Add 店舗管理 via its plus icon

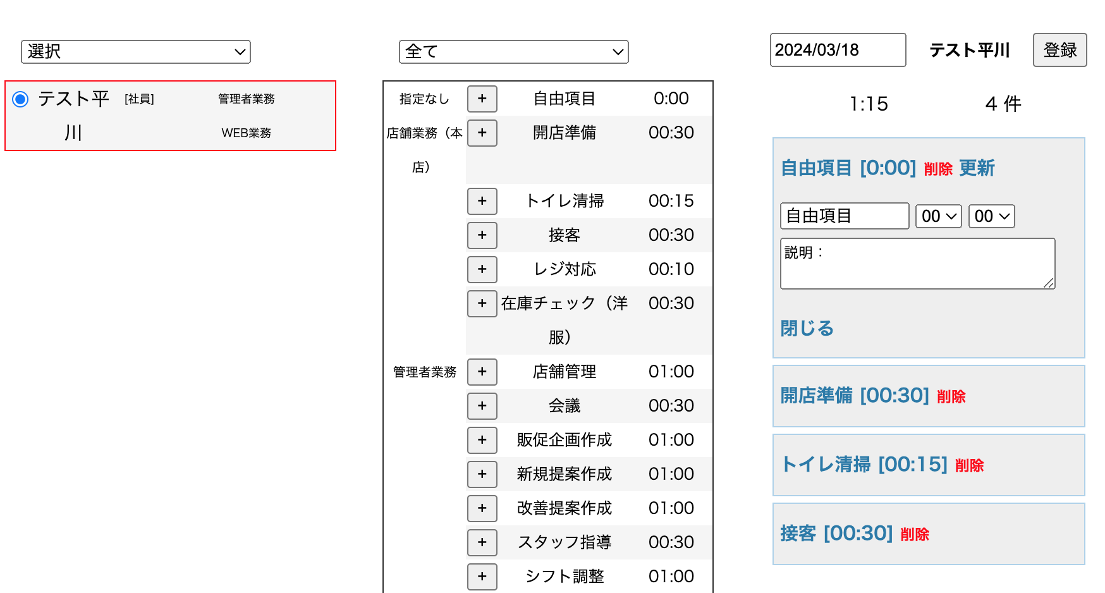[x=482, y=372]
